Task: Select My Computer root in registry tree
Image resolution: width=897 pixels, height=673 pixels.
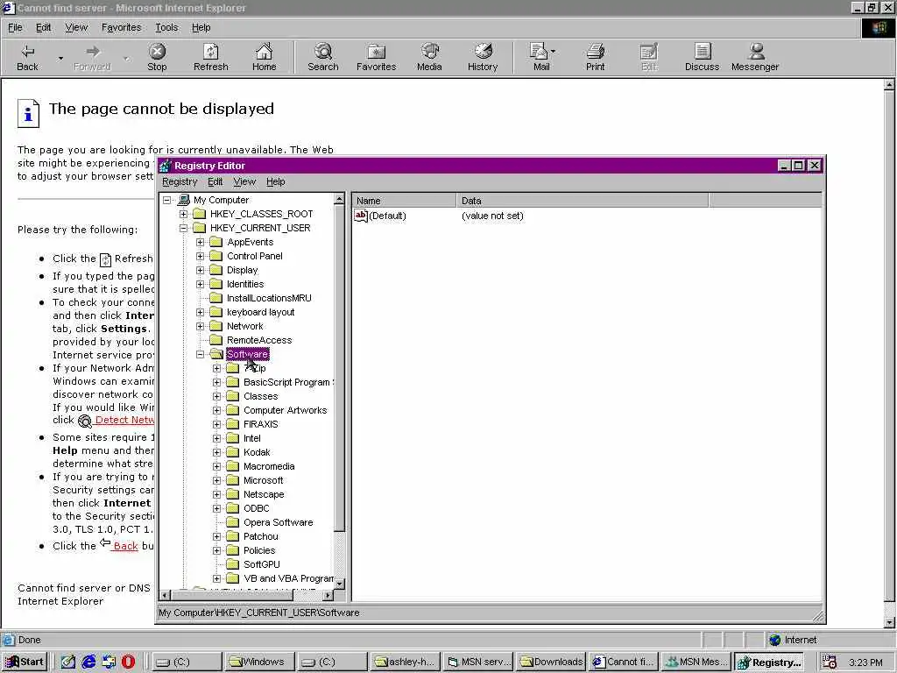Action: [221, 200]
